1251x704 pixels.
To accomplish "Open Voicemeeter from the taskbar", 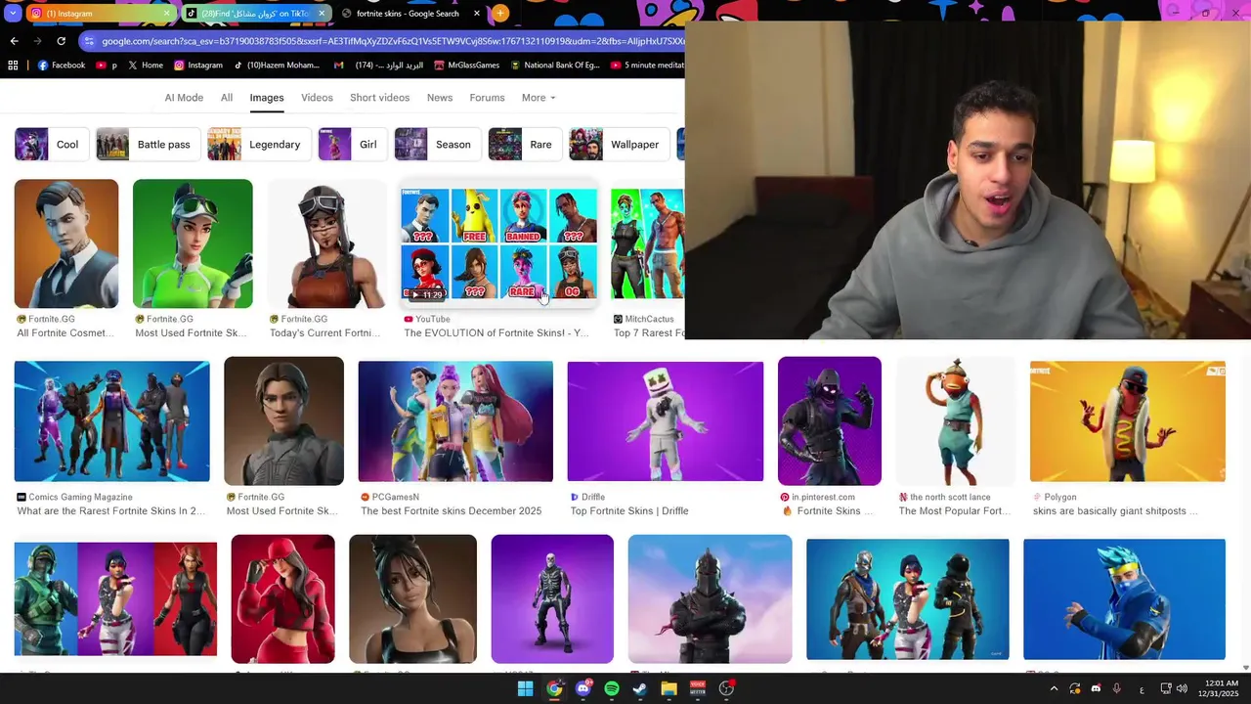I will tap(698, 689).
